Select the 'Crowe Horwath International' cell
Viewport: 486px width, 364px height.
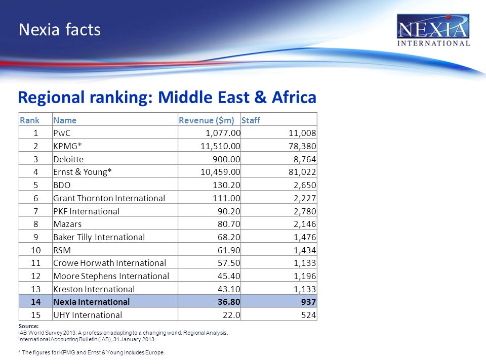click(x=115, y=262)
